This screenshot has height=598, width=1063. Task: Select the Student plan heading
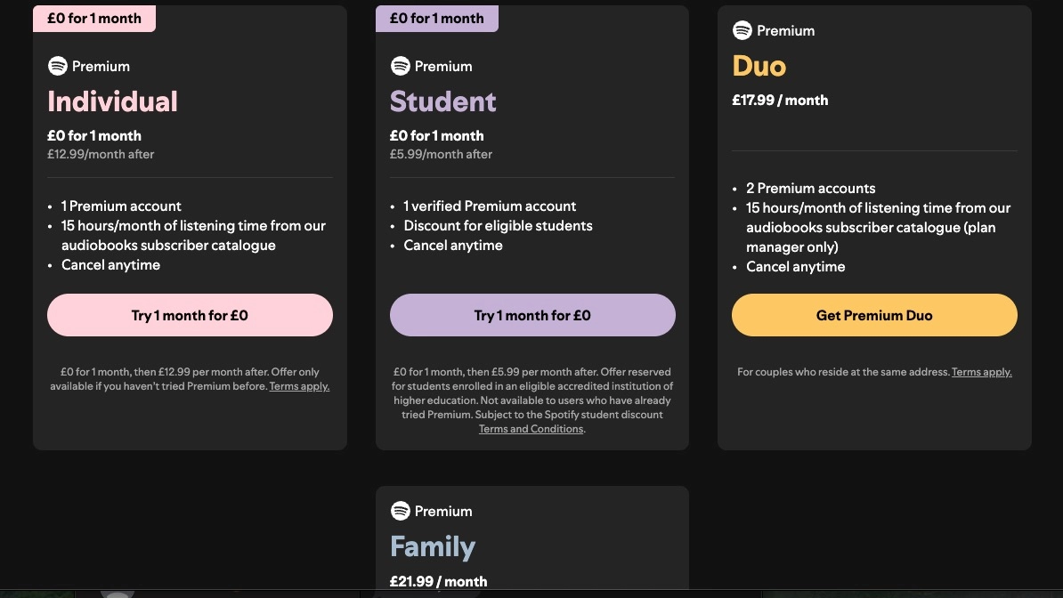coord(442,101)
